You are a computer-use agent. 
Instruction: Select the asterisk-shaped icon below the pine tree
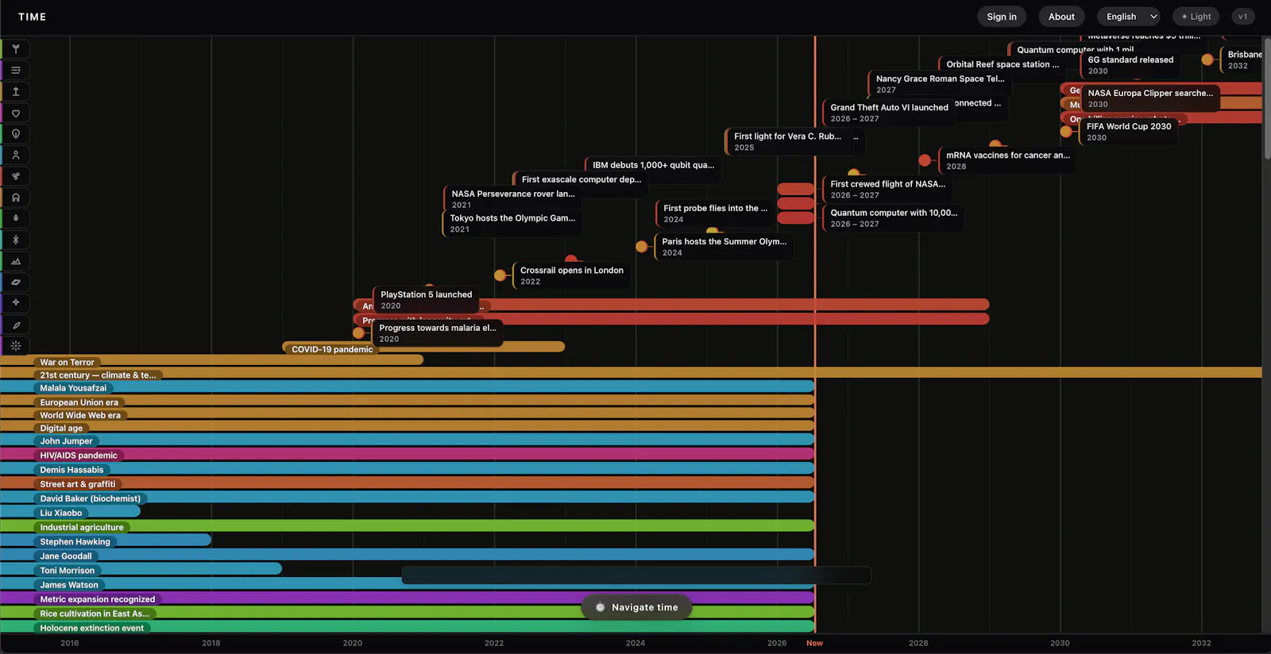pos(15,240)
